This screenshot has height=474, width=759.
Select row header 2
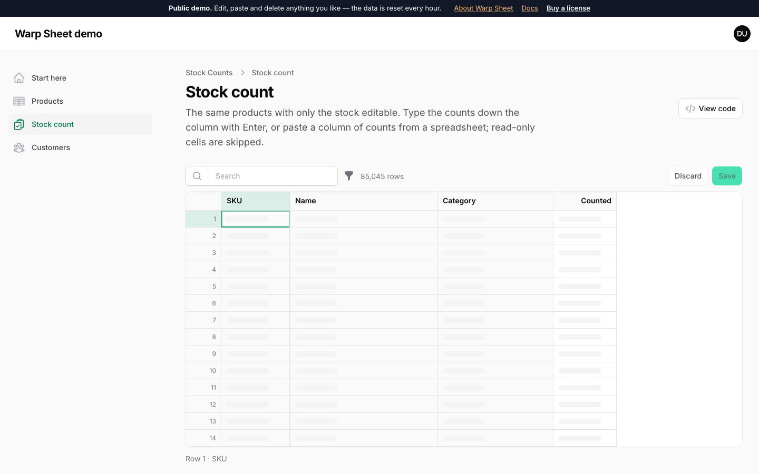point(203,236)
